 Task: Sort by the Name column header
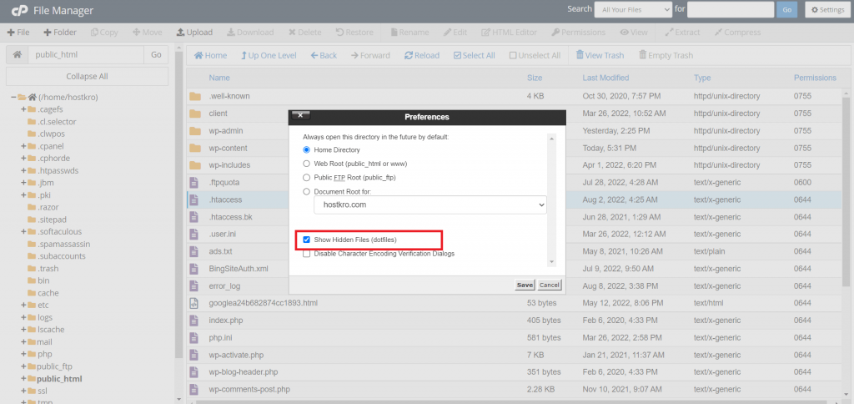219,78
